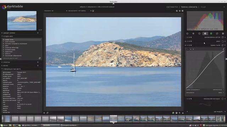227x127 pixels.
Task: Select the a channel tab of the tone curve
Action: pos(191,49)
